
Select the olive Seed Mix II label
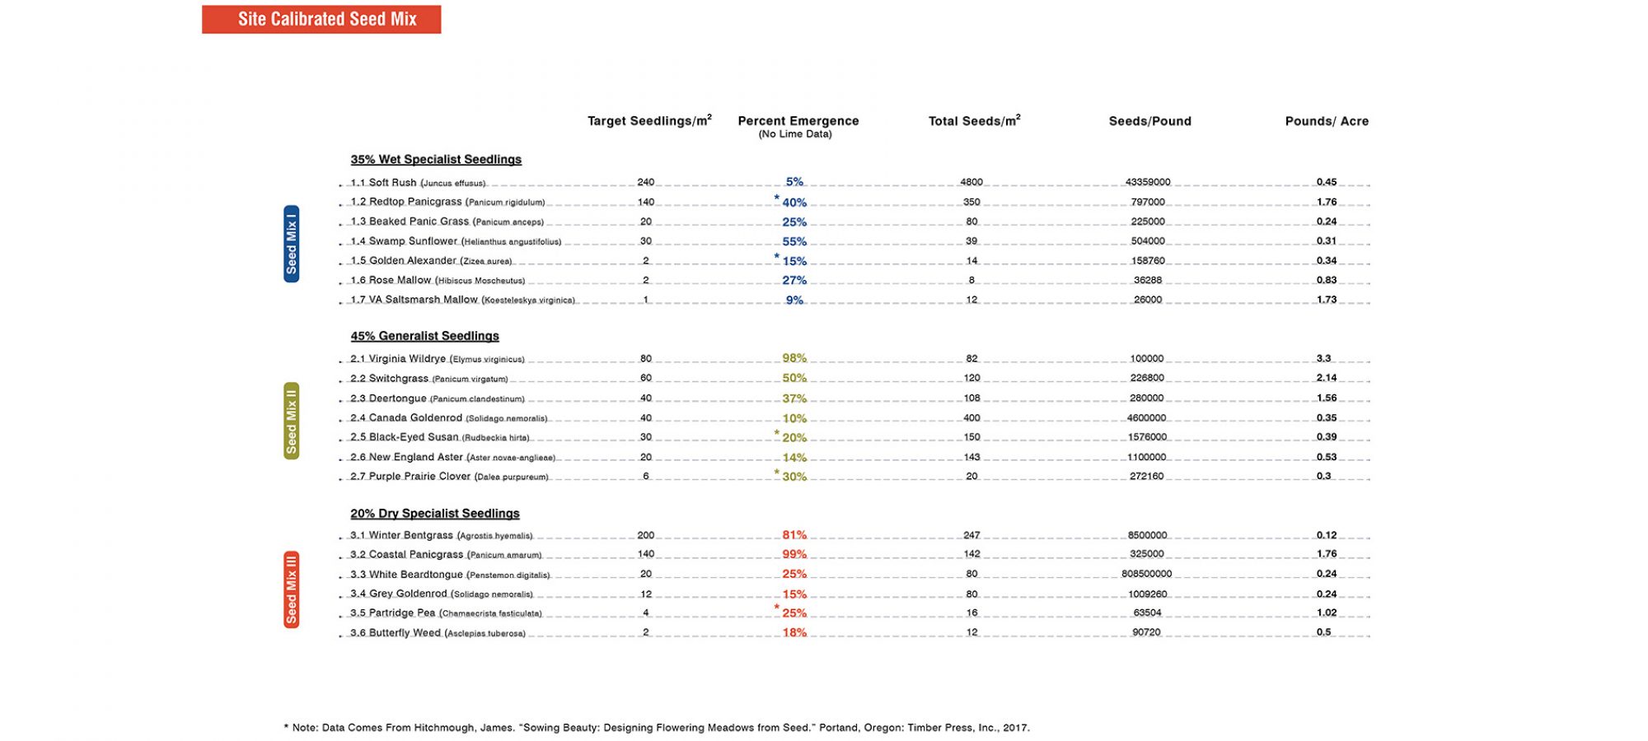291,421
